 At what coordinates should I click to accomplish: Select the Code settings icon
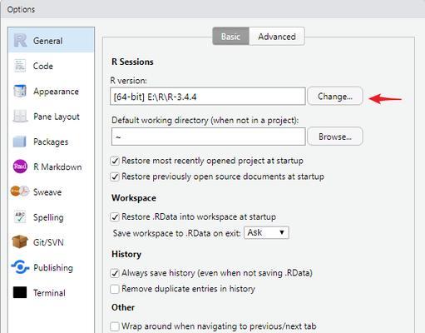(x=20, y=66)
